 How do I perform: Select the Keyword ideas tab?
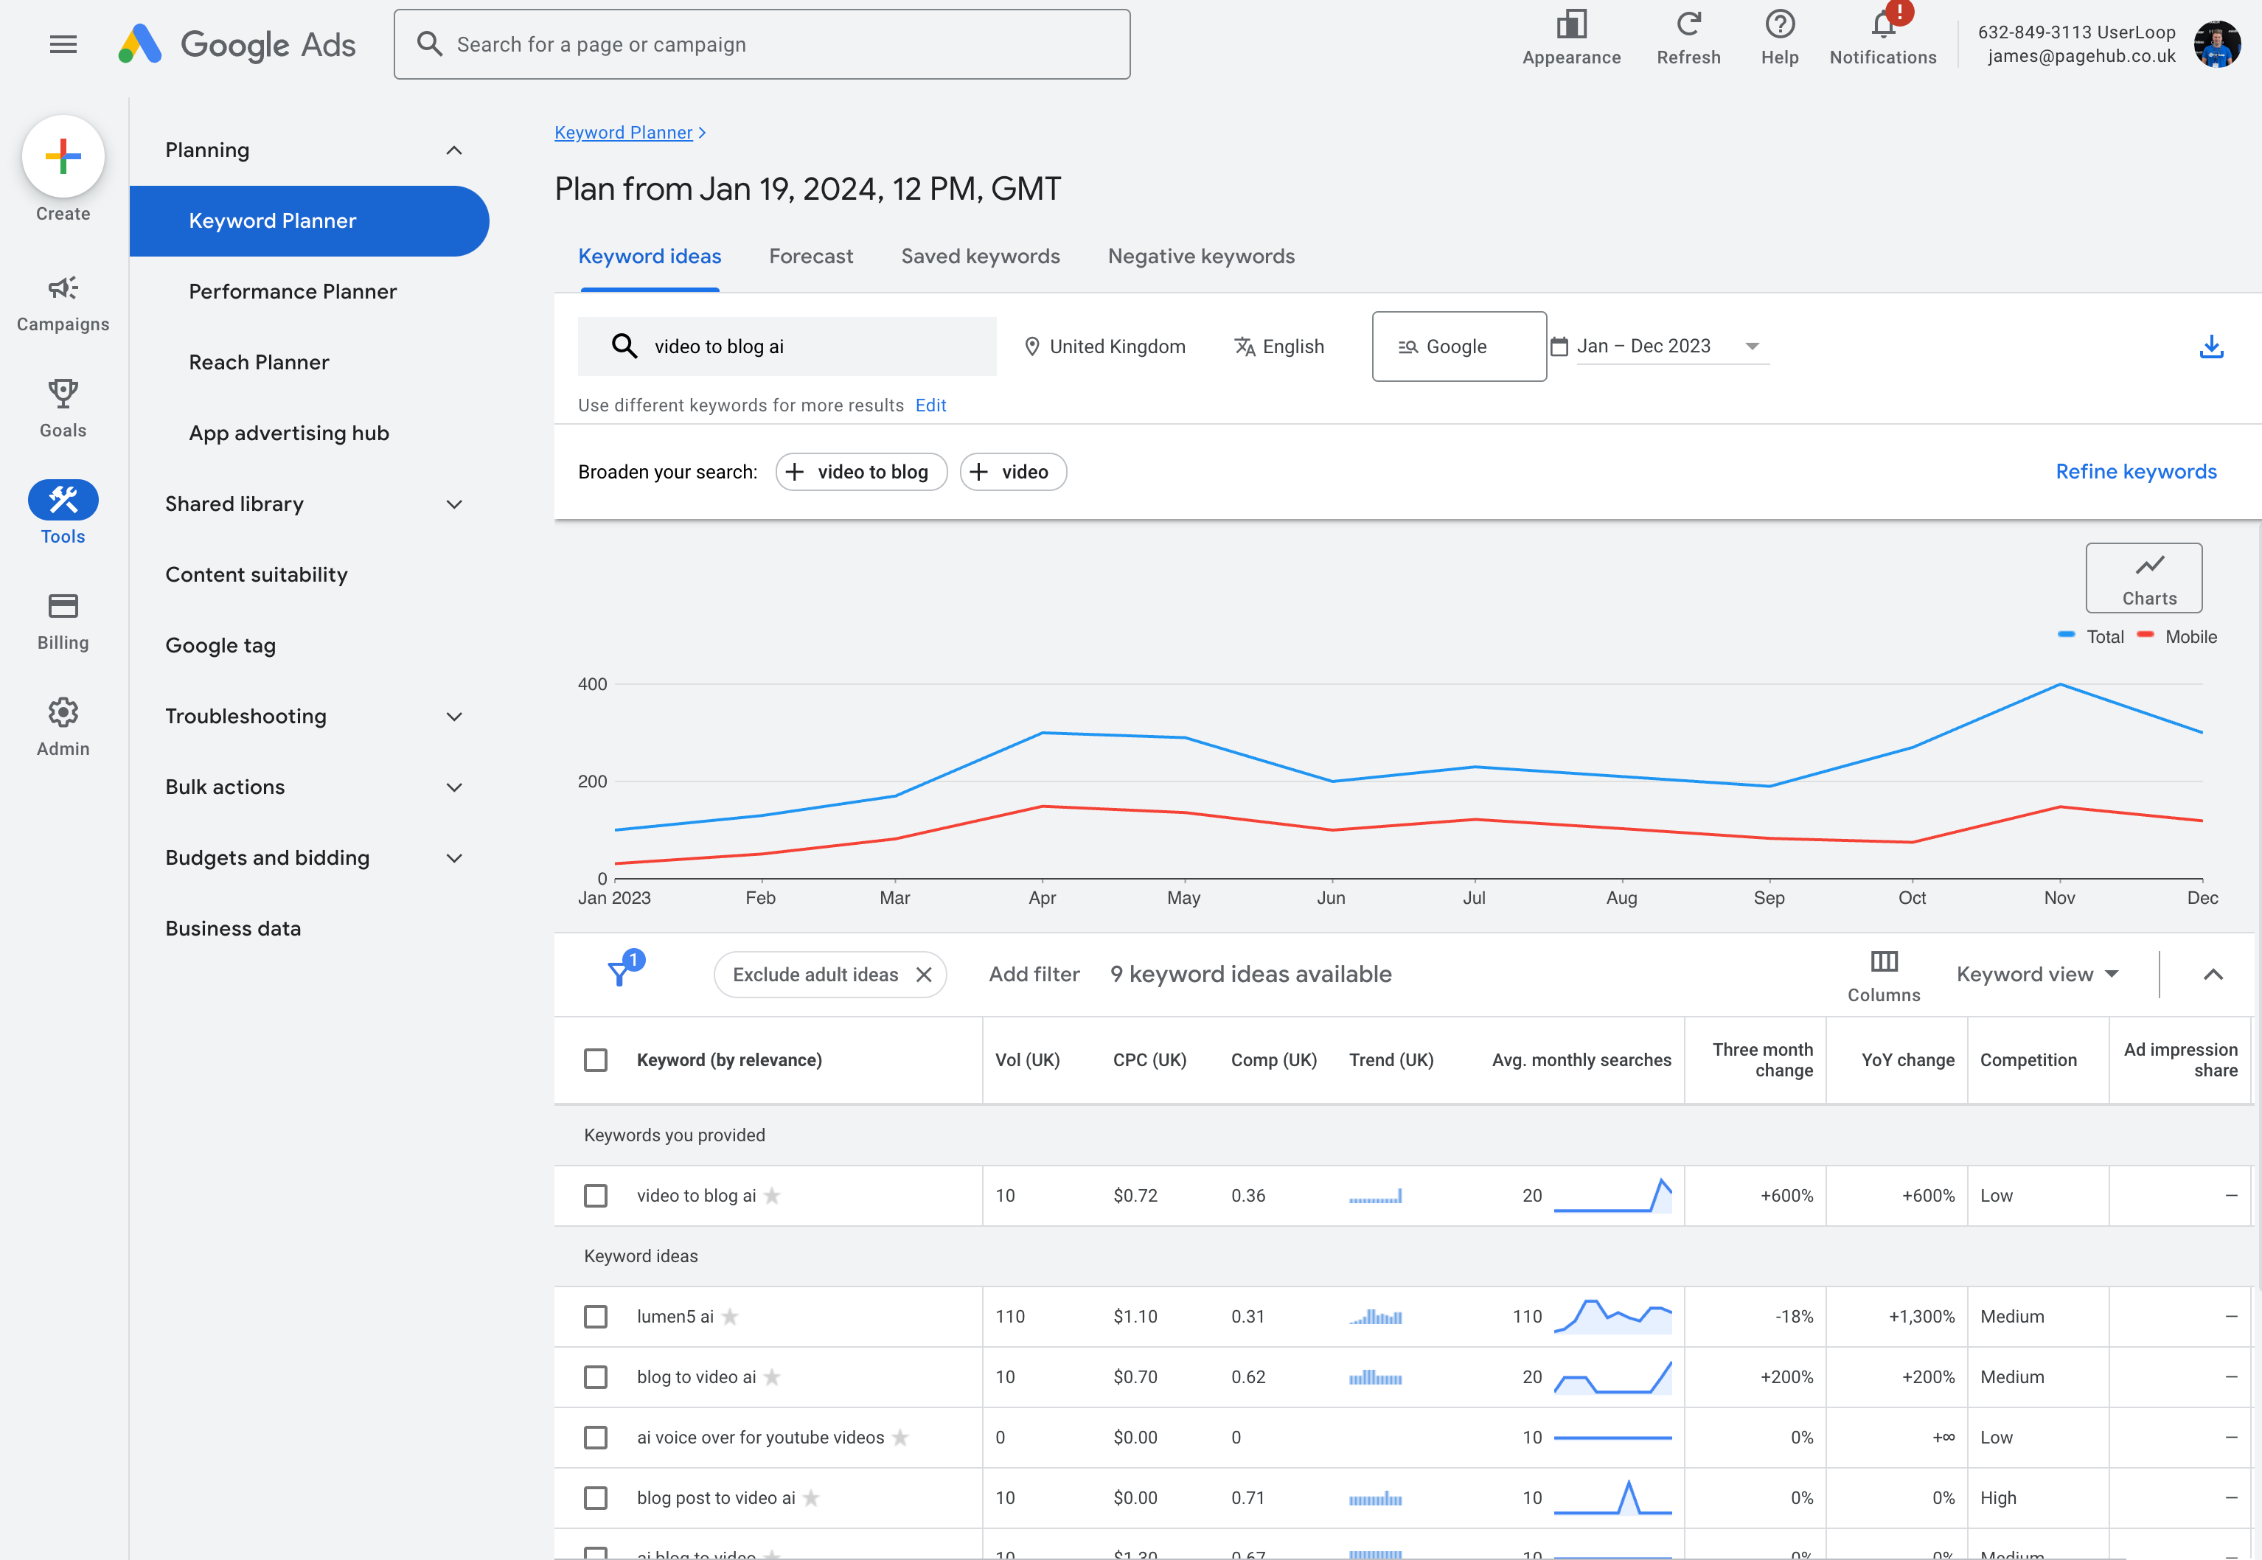click(650, 256)
